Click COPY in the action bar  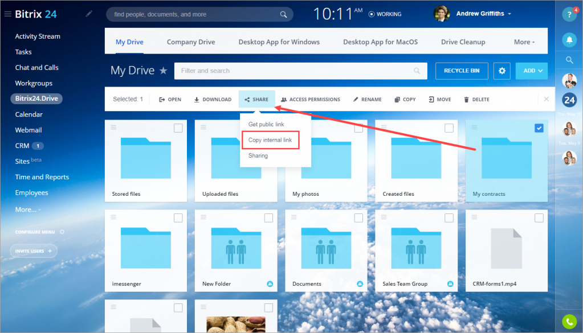pos(405,99)
